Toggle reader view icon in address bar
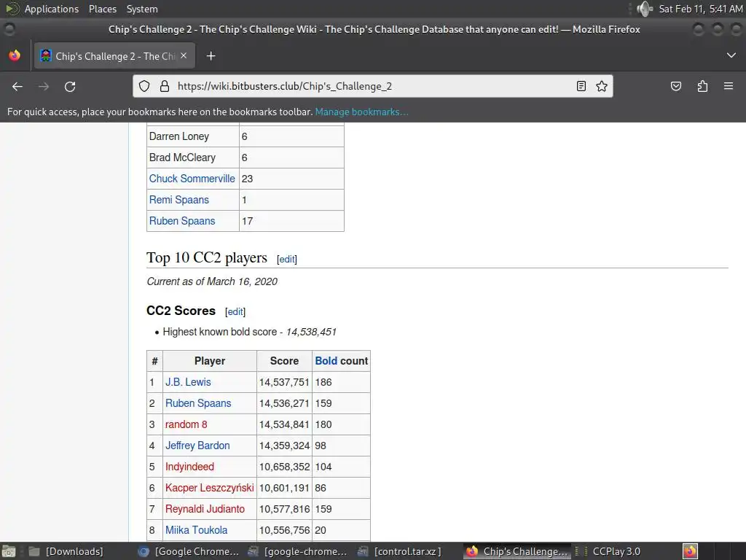Image resolution: width=746 pixels, height=560 pixels. [x=581, y=86]
